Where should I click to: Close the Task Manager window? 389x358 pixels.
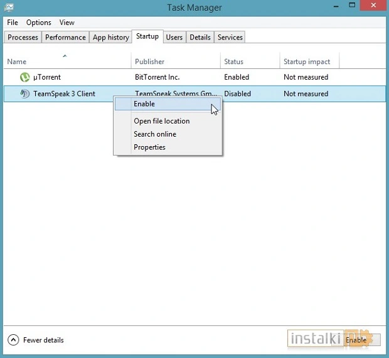(373, 6)
